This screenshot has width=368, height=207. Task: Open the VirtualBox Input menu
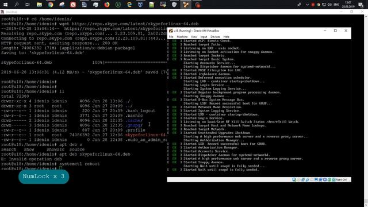(x=204, y=37)
